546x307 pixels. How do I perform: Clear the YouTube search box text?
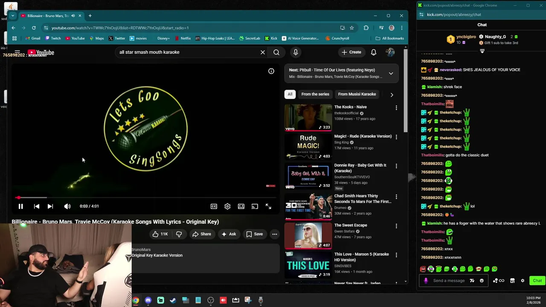pyautogui.click(x=263, y=52)
